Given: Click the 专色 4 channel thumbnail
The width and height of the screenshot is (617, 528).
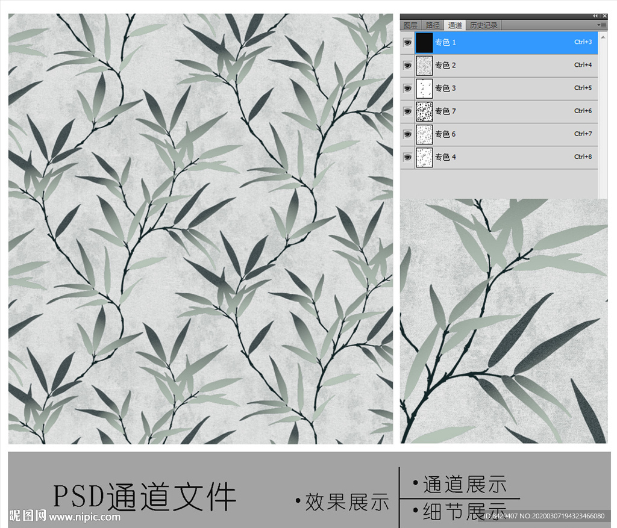Looking at the screenshot, I should 424,157.
